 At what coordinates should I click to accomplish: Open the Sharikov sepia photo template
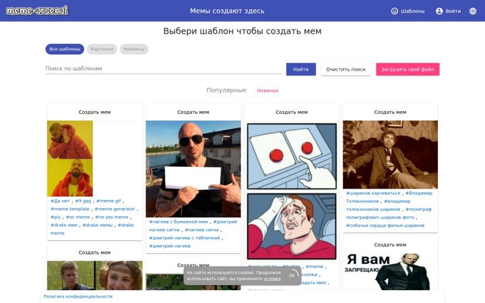point(390,155)
